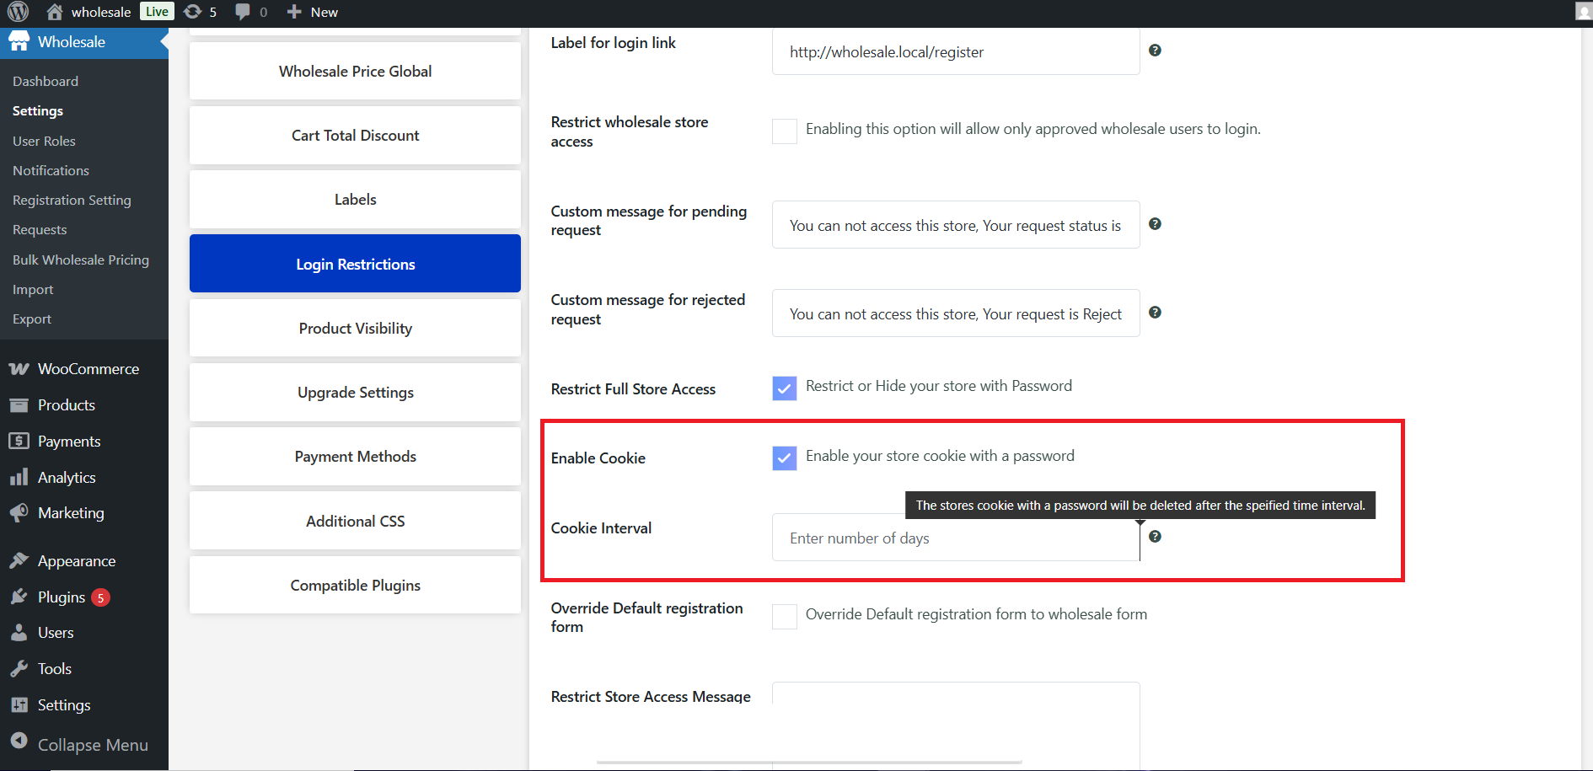Enable Restrict wholesale store access checkbox

785,131
